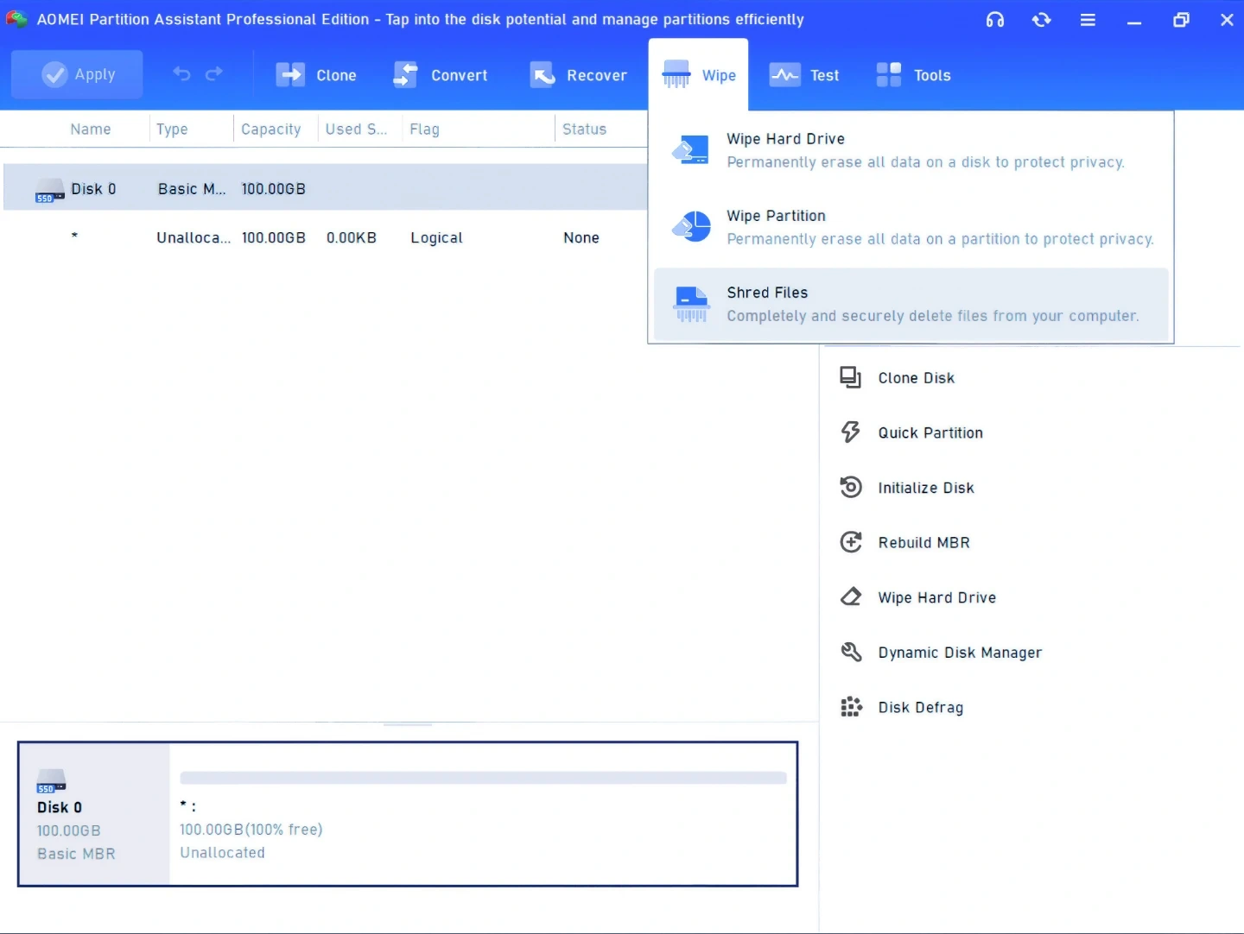Open Dynamic Disk Manager

coord(959,653)
